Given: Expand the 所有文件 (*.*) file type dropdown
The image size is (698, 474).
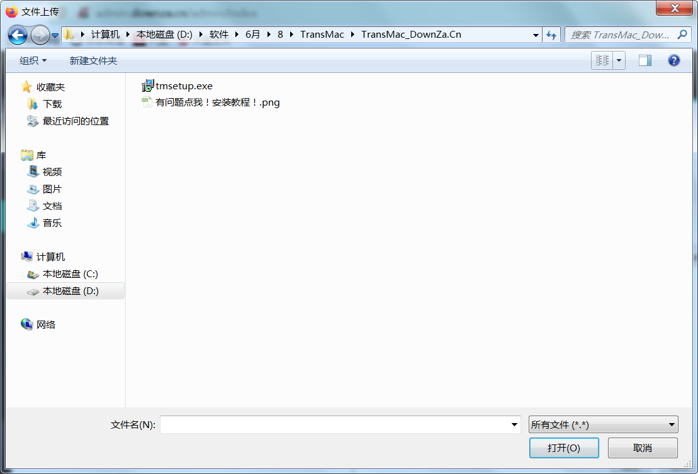Looking at the screenshot, I should click(603, 425).
